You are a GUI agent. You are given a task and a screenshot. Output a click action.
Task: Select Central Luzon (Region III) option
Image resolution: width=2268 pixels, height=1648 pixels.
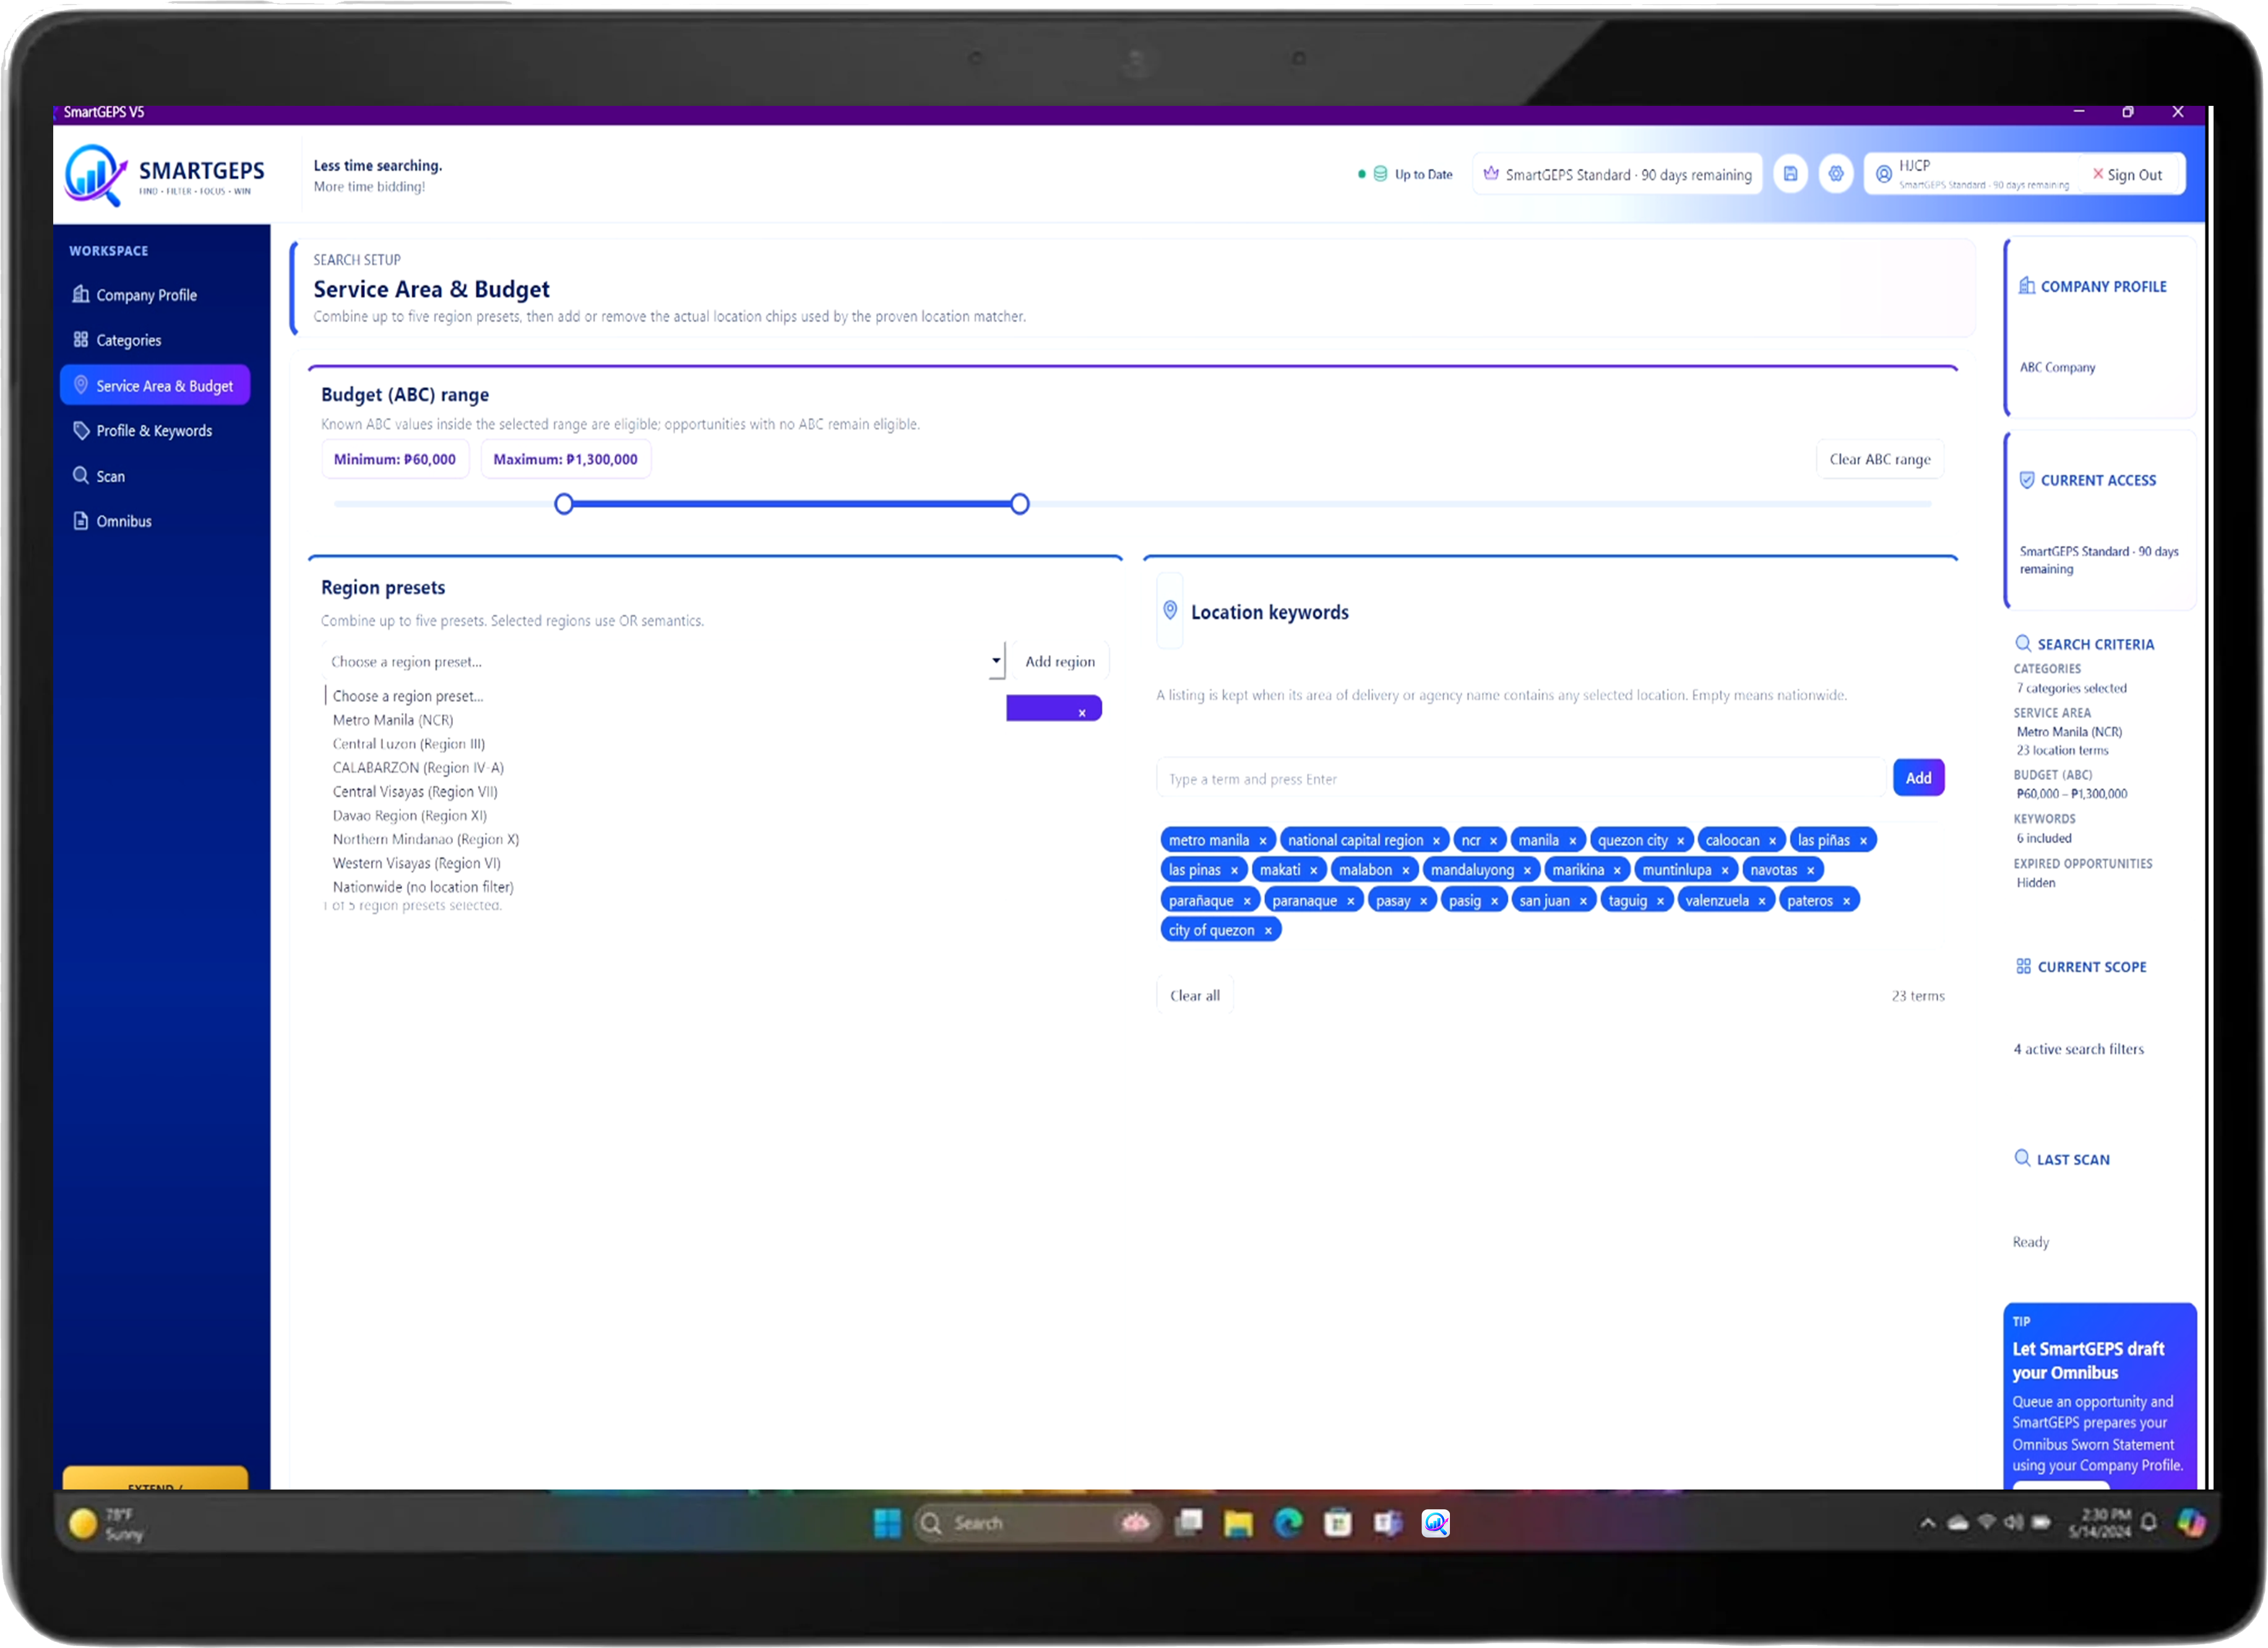[409, 745]
